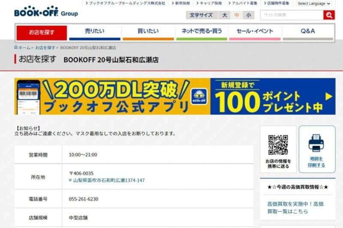Open the キャリア採用 link
The image size is (343, 228).
point(209,3)
